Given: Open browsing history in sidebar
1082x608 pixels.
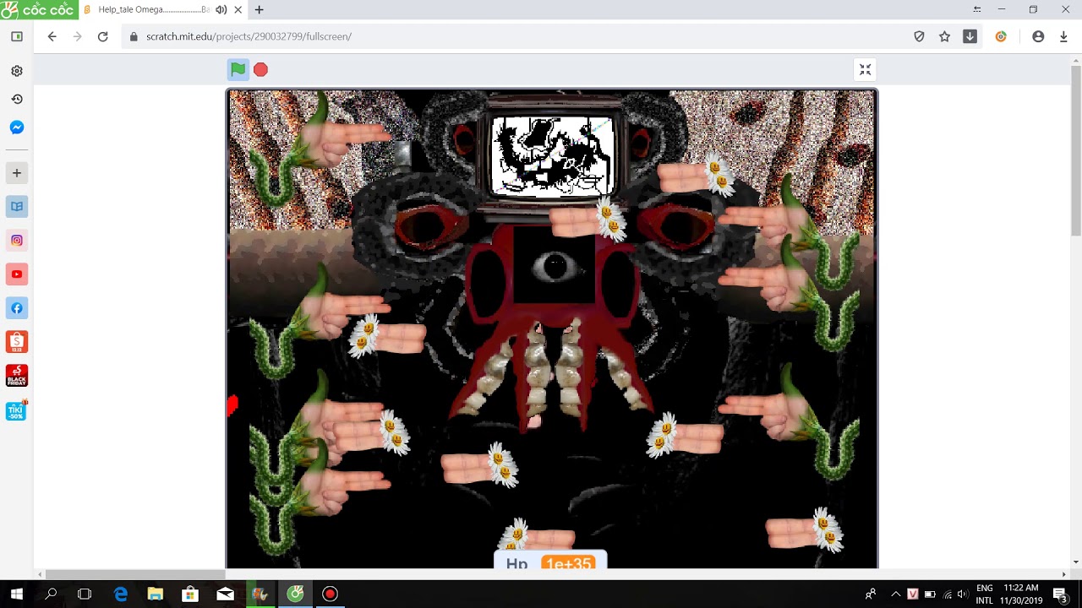Looking at the screenshot, I should pos(17,99).
